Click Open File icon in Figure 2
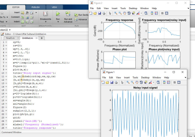The image size is (195, 137). click(95, 13)
